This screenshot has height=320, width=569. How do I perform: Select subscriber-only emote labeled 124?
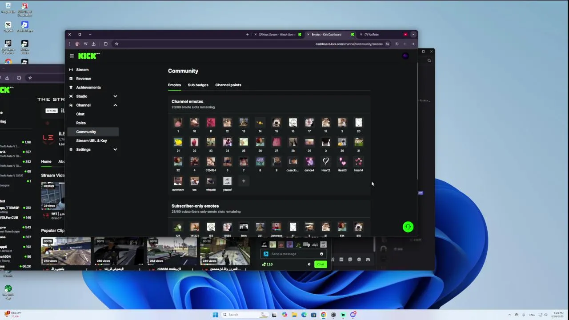click(178, 227)
